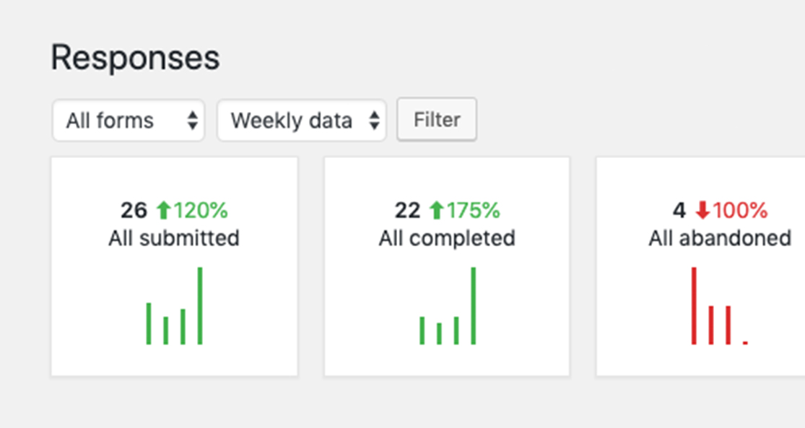Click the 100% decrease percentage
This screenshot has width=805, height=428.
click(740, 211)
